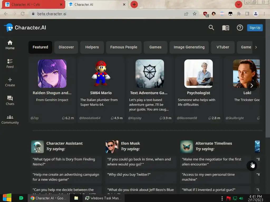The height and width of the screenshot is (202, 270).
Task: Reload the page
Action: (x=23, y=14)
